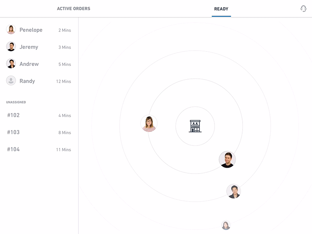This screenshot has width=312, height=234.
Task: Click Jeremy's profile photo in the driver list
Action: [11, 47]
